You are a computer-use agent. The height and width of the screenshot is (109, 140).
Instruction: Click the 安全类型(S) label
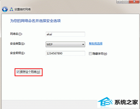pos(17,44)
